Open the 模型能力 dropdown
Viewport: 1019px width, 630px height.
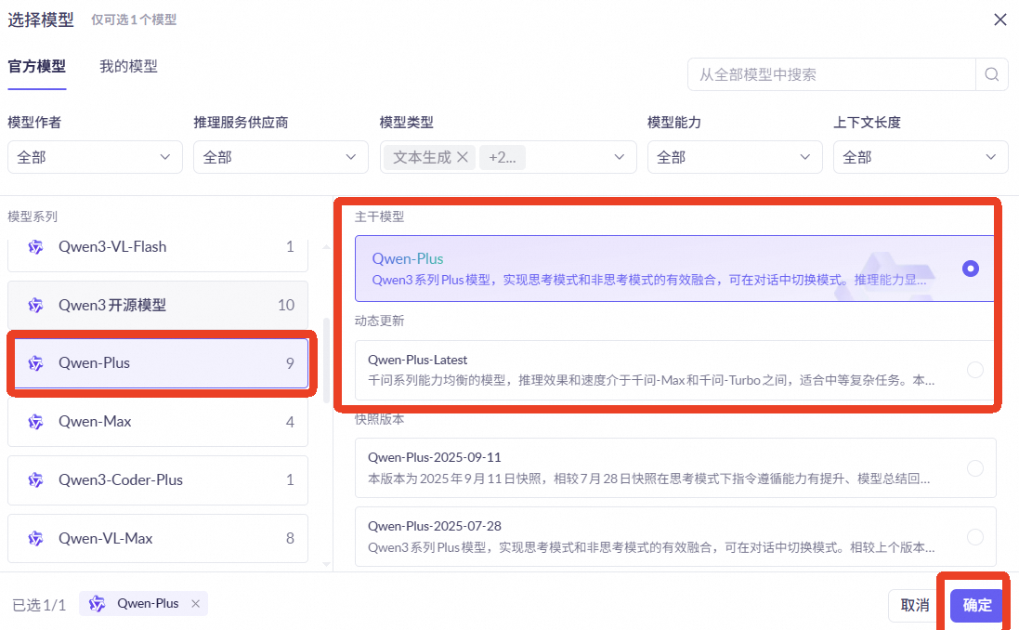point(735,157)
